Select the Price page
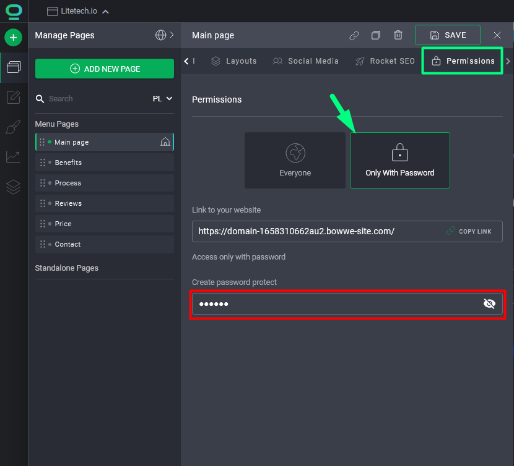 (105, 224)
